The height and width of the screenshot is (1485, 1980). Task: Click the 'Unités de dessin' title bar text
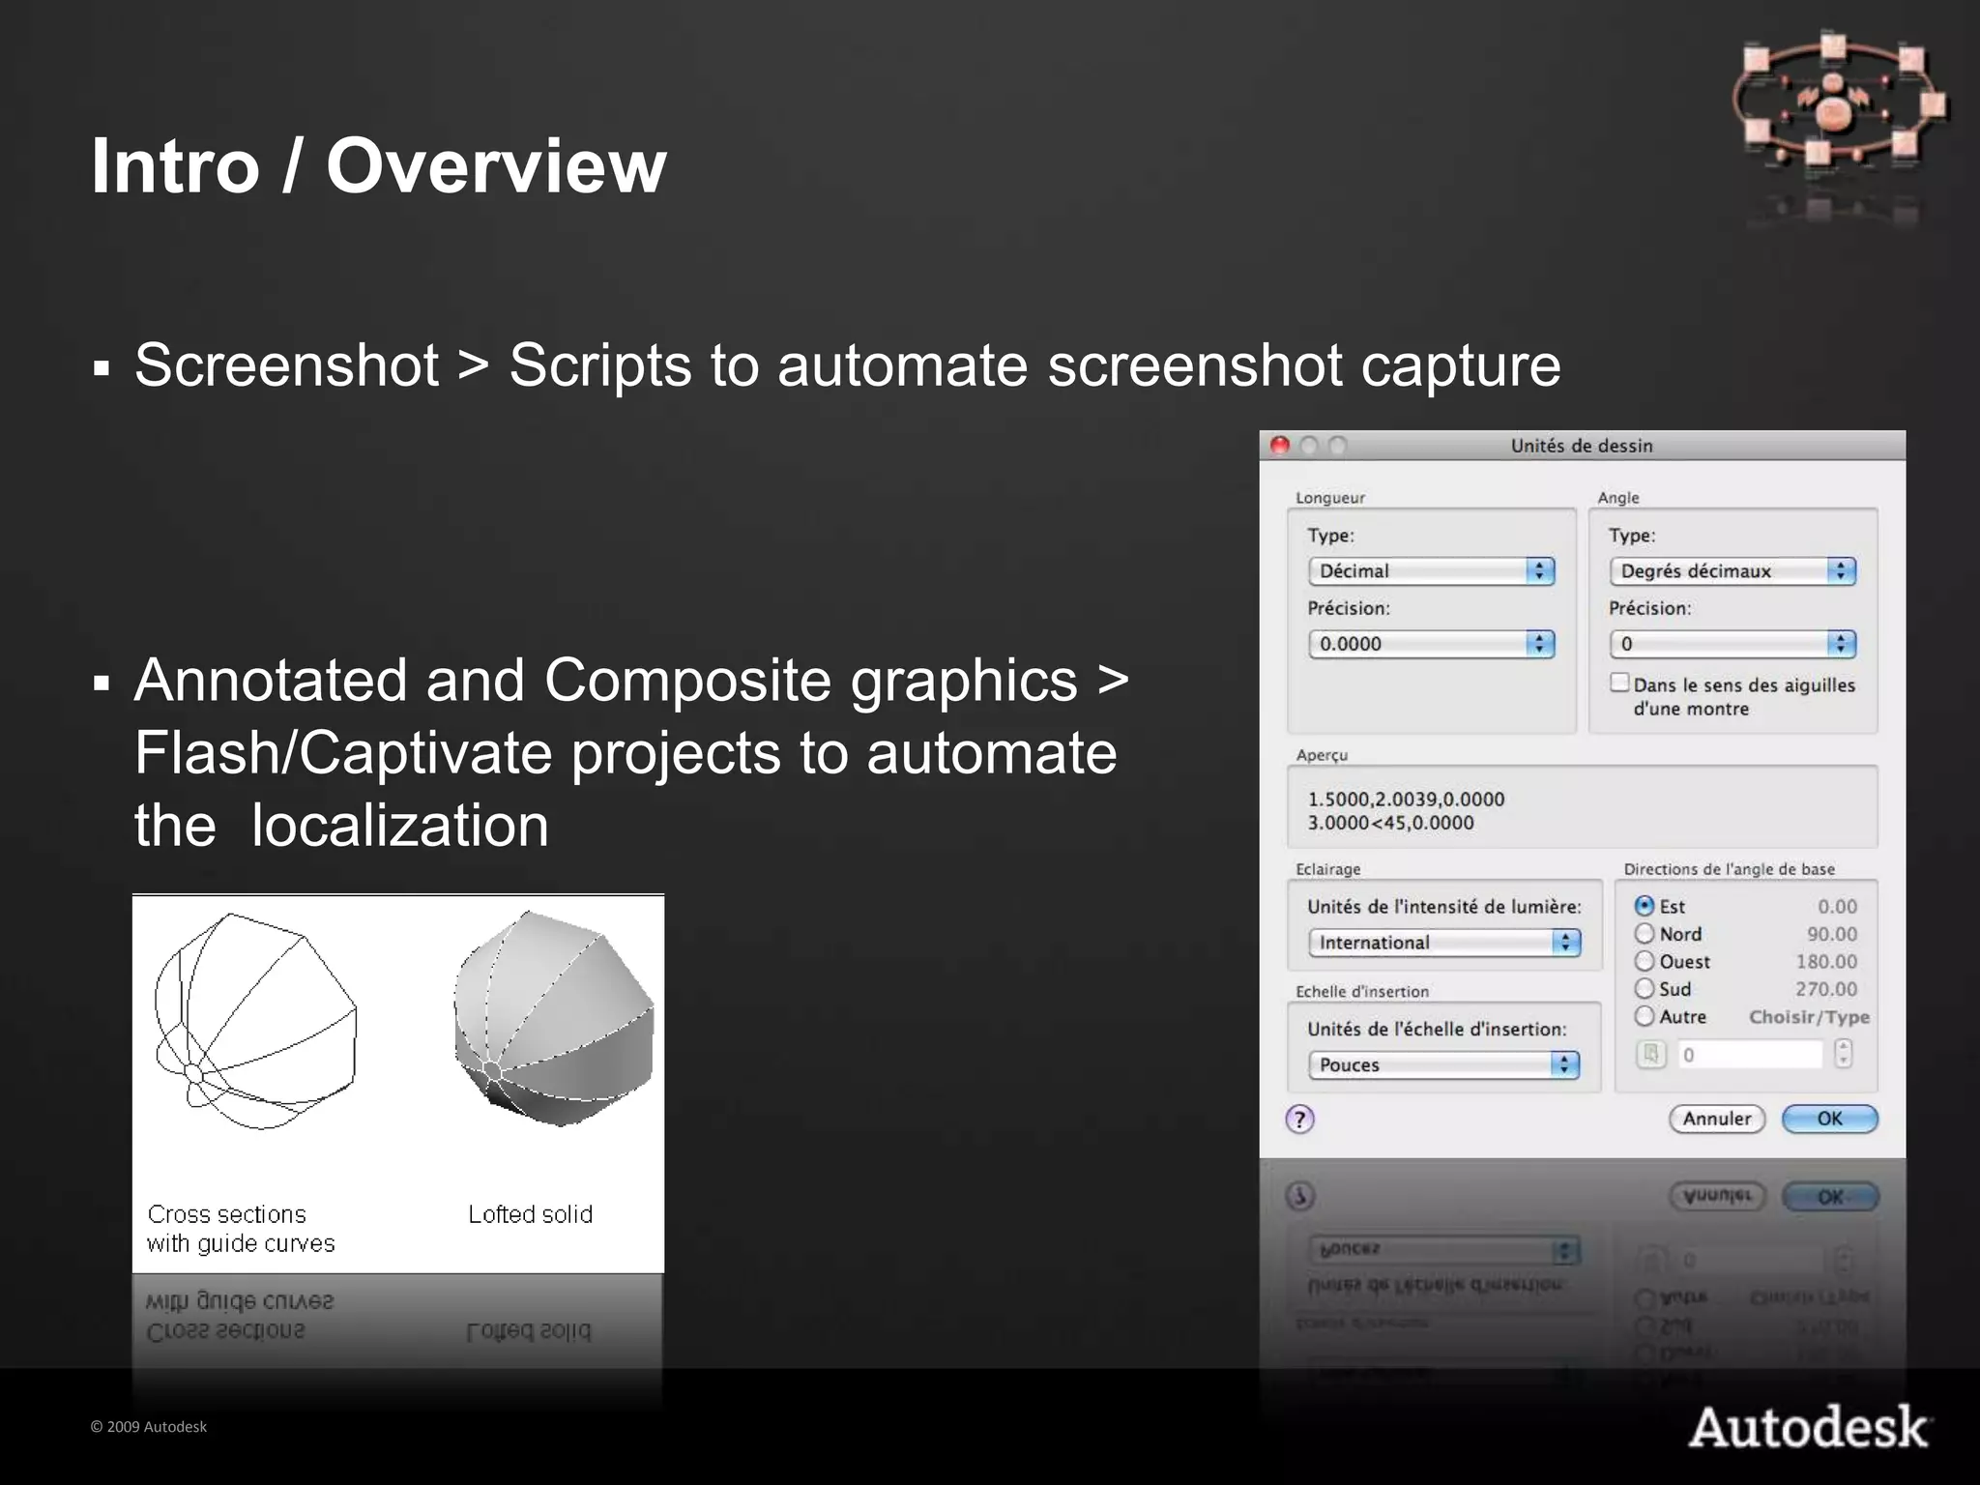pos(1582,446)
